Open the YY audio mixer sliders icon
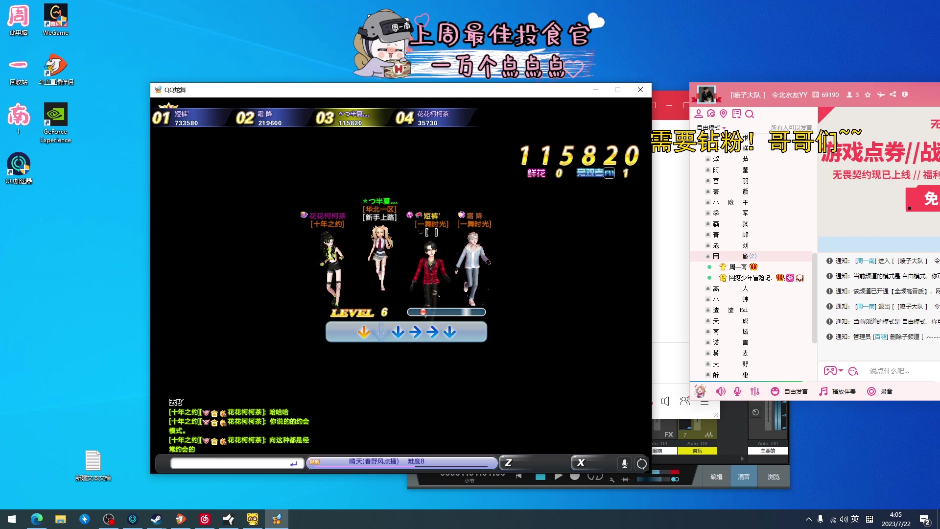940x529 pixels. pyautogui.click(x=755, y=391)
